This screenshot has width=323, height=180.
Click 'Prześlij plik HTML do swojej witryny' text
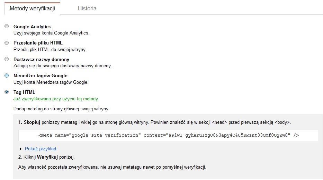coord(50,49)
